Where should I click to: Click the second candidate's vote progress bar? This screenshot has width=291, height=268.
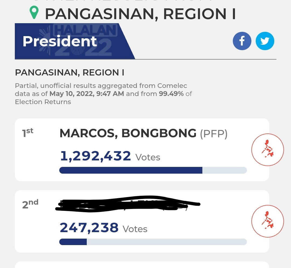pyautogui.click(x=153, y=242)
